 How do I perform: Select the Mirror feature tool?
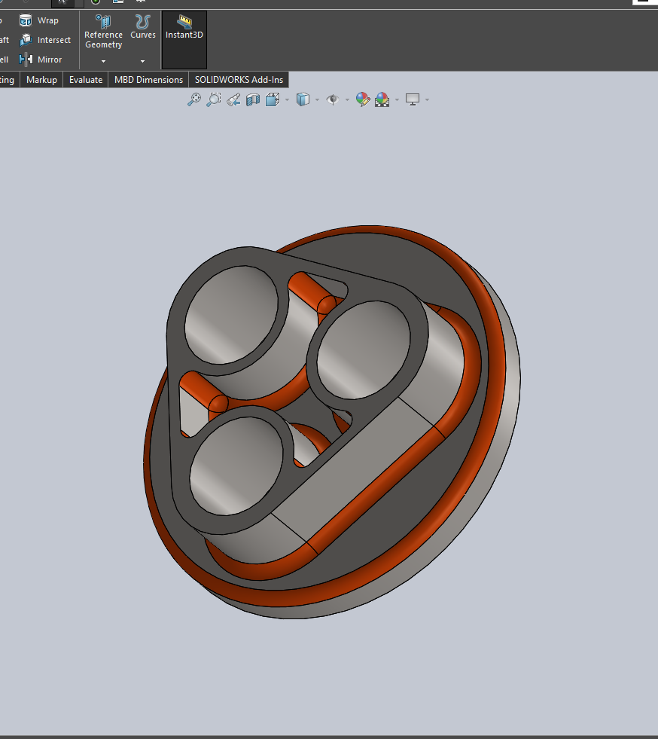(41, 60)
